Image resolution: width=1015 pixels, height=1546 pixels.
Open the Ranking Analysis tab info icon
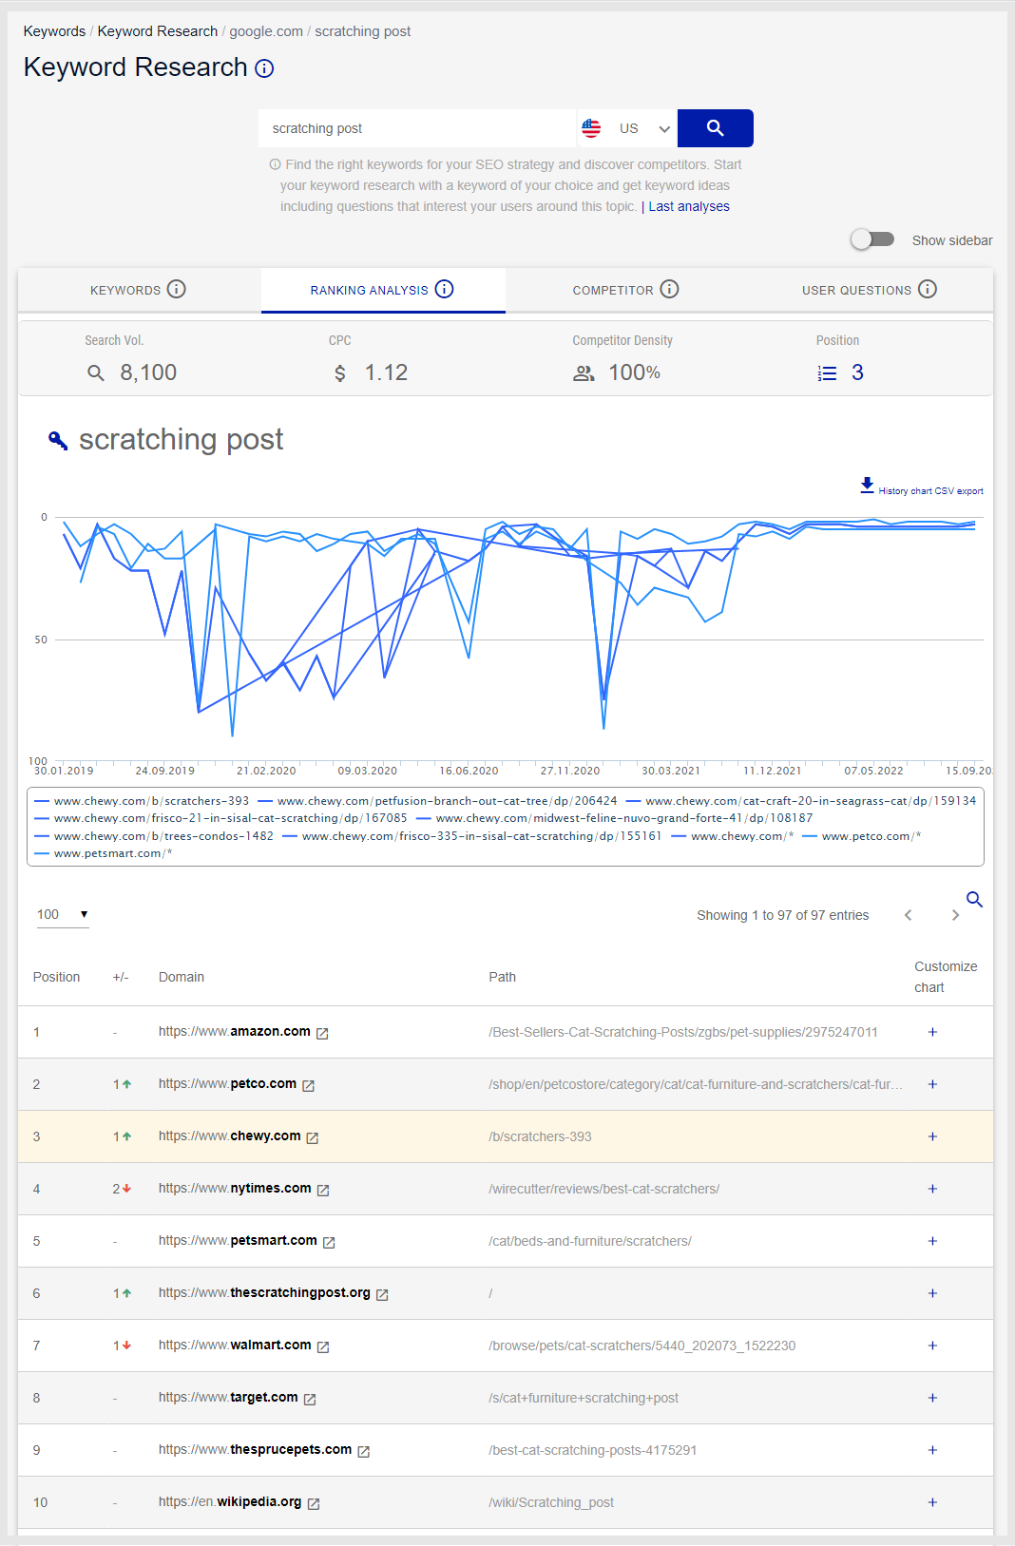(445, 289)
